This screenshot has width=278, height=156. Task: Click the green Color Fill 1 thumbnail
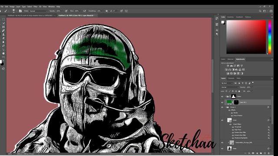229,102
